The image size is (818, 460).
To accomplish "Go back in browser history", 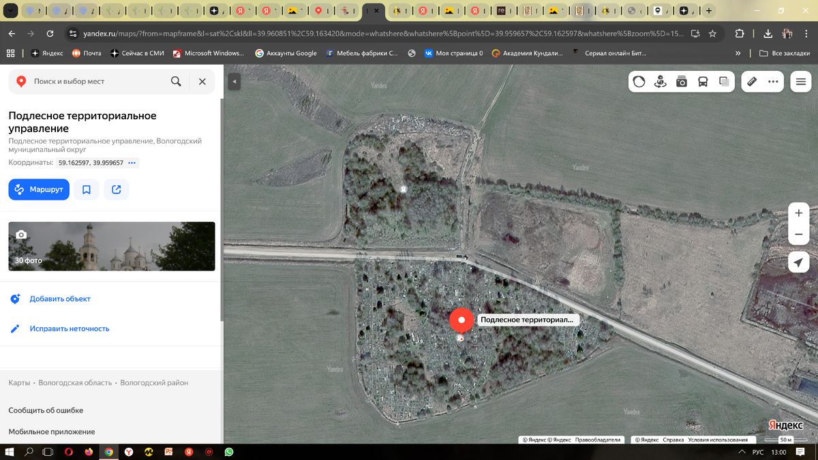I will pos(12,33).
